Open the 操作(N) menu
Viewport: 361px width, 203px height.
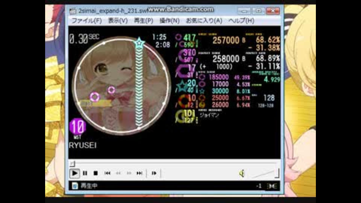click(x=170, y=21)
